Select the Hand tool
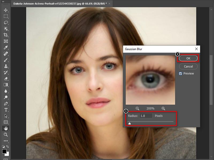Image resolution: width=214 pixels, height=160 pixels. pos(6,128)
